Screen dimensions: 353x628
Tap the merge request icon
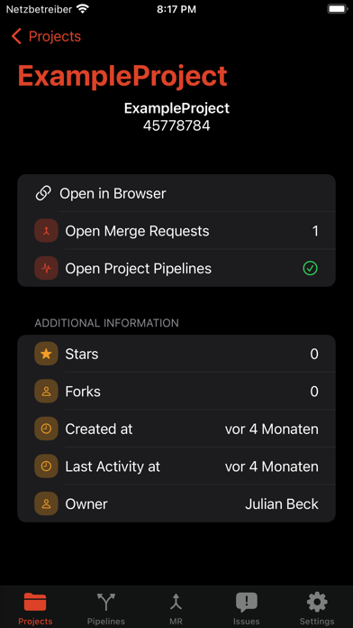[46, 231]
